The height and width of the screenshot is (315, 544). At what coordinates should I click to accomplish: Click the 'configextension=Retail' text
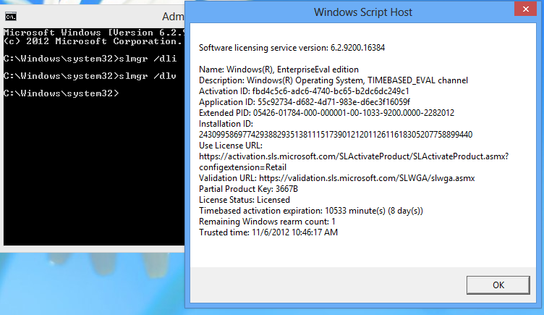point(242,167)
